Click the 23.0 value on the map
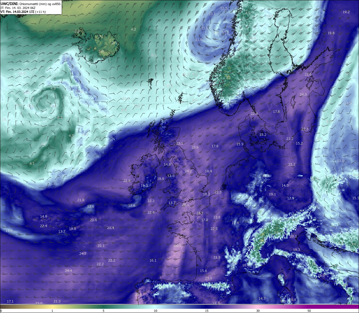The height and width of the screenshot is (313, 359). (39, 303)
